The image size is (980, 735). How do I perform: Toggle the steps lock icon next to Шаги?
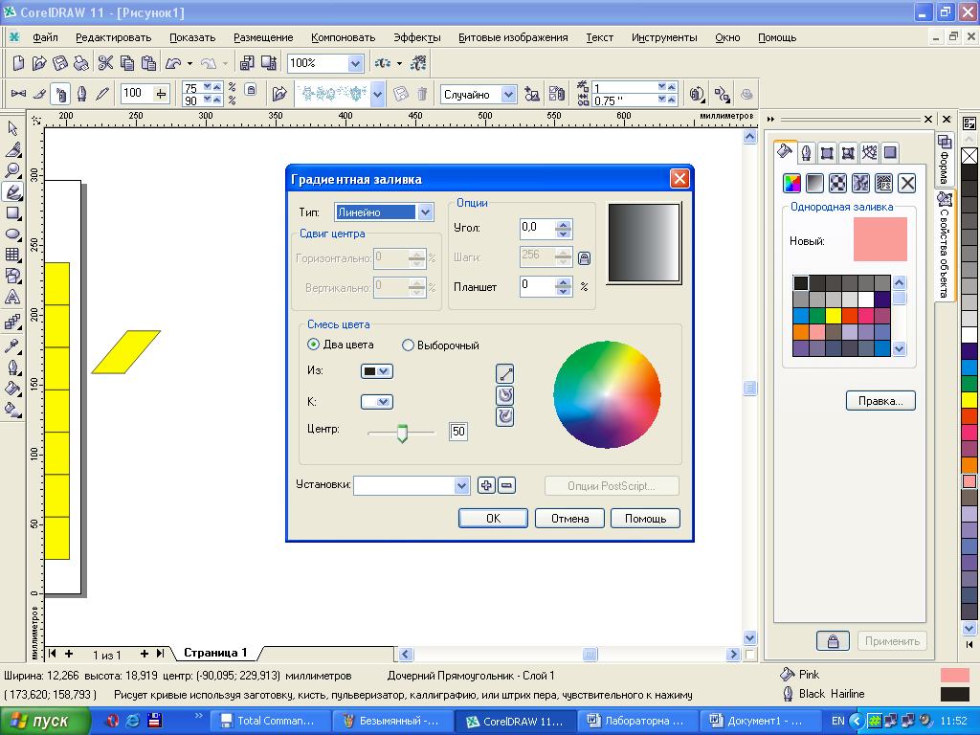coord(584,258)
